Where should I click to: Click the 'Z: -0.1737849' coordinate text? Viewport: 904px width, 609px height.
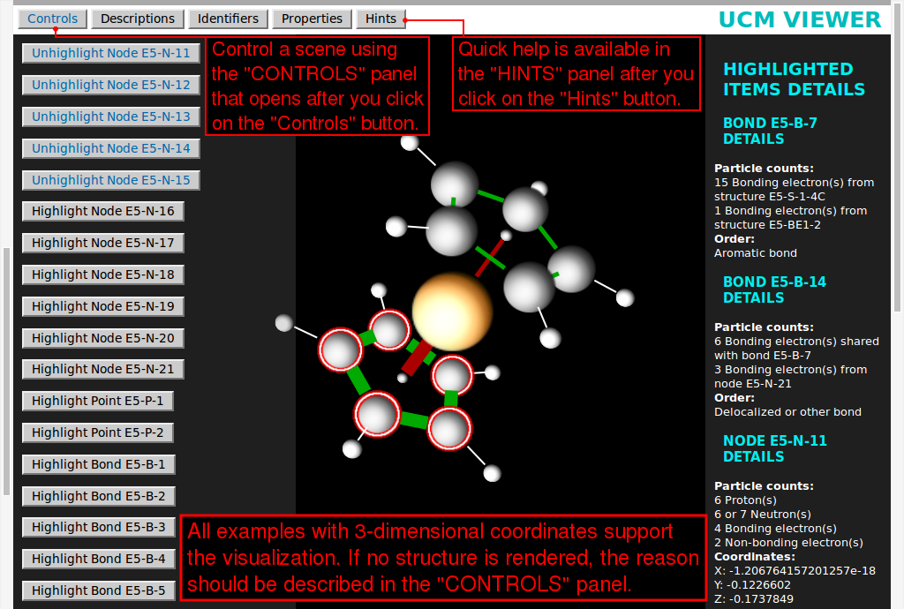754,599
